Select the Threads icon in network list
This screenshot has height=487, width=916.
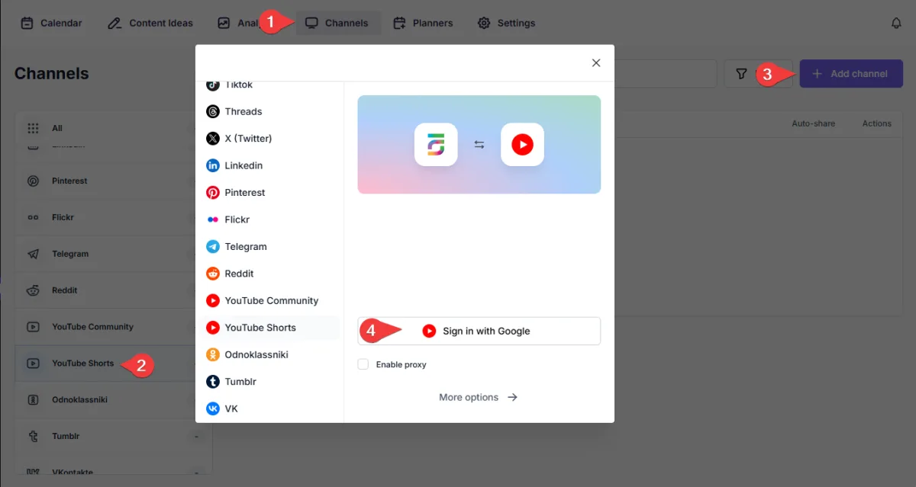point(213,111)
